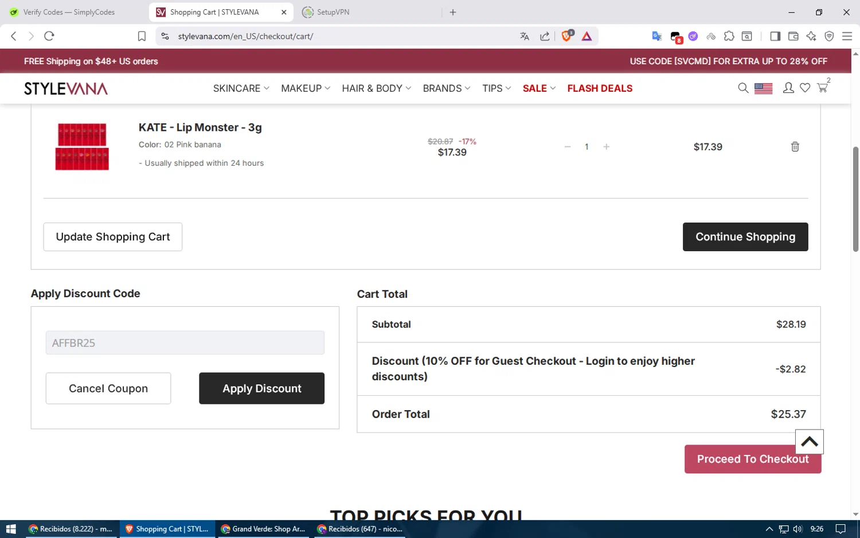Decrease KATE Lip Monster quantity

(568, 147)
